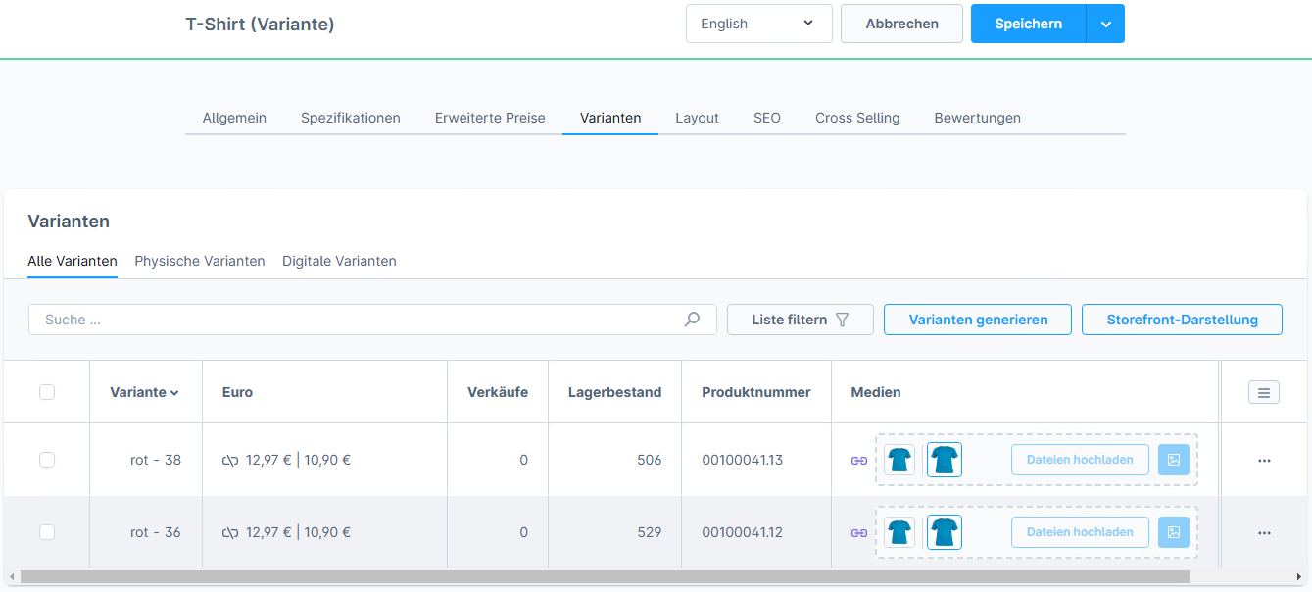Open the Digitale Varianten tab
1312x592 pixels.
point(339,261)
